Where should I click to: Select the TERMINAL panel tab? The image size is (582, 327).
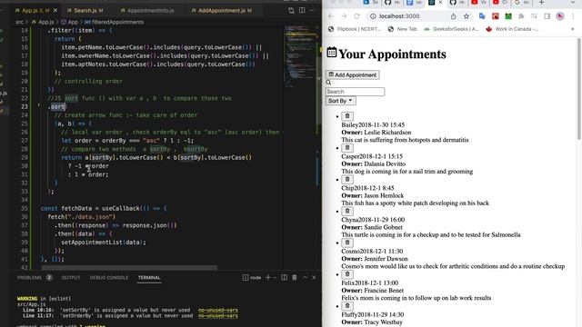pos(149,277)
